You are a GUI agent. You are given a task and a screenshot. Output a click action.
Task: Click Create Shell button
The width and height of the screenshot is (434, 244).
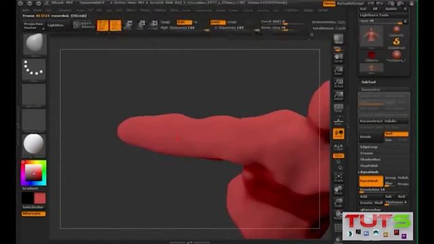coord(371,203)
